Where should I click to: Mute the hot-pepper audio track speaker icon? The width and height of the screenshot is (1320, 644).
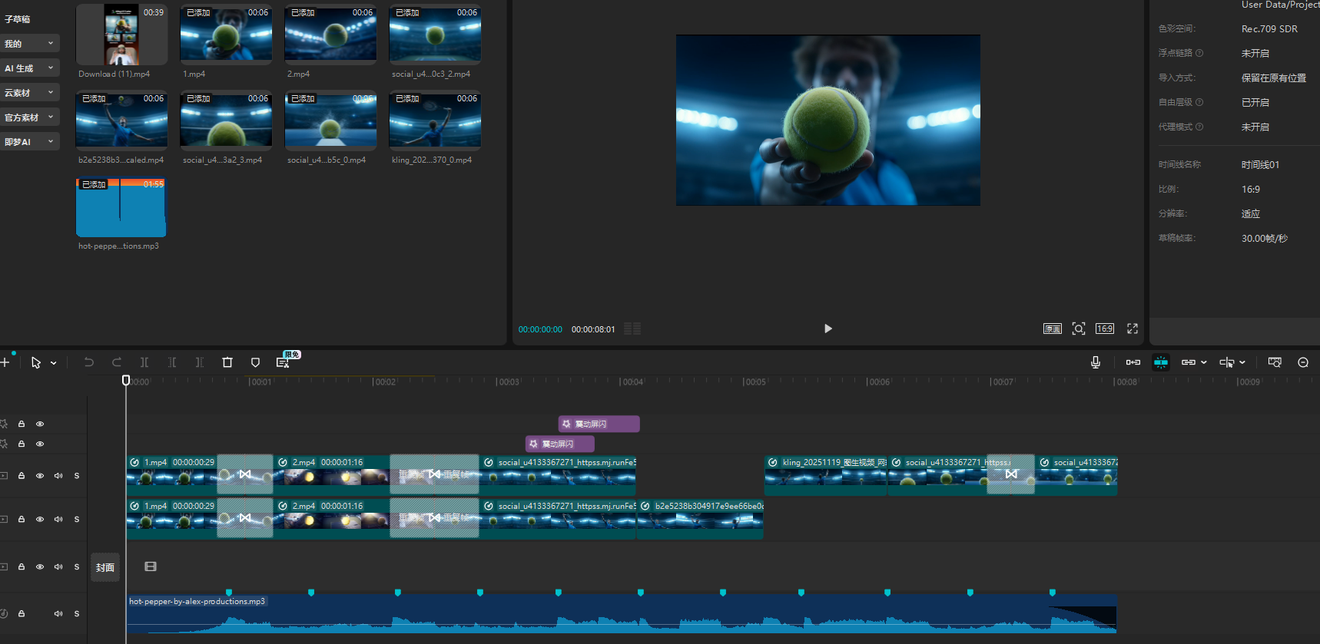[x=58, y=613]
